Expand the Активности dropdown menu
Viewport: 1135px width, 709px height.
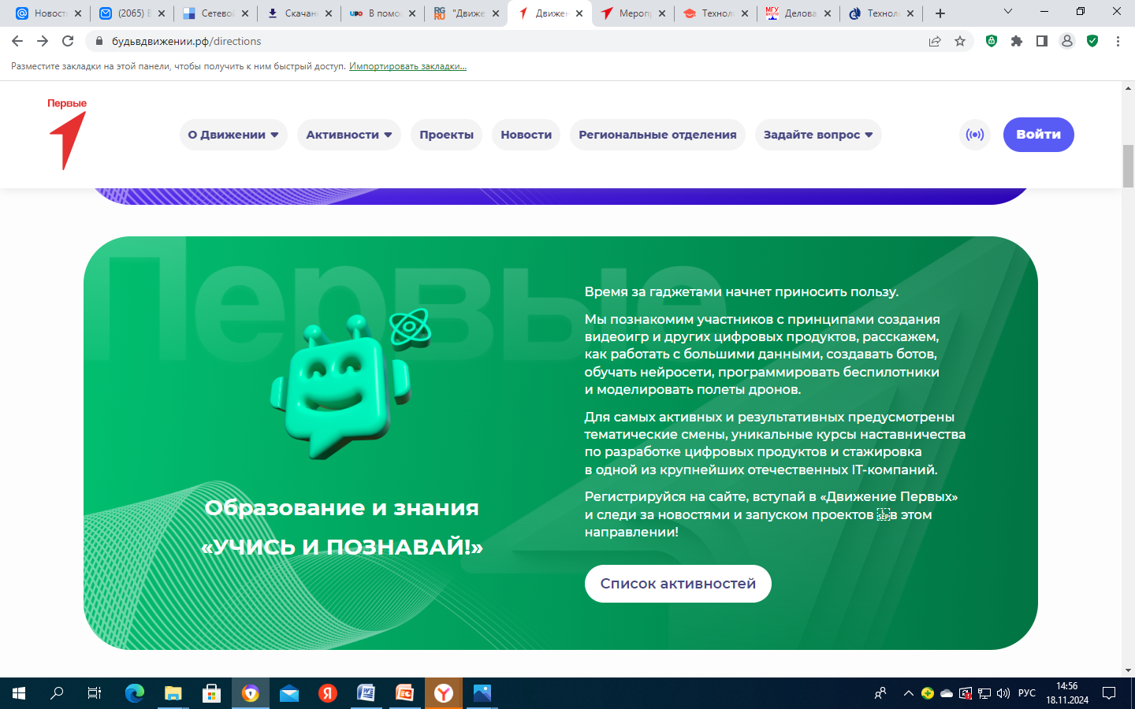348,135
